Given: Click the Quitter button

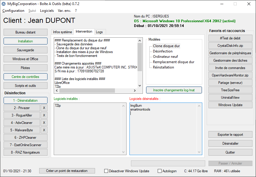Looking at the screenshot, I should tap(230, 152).
